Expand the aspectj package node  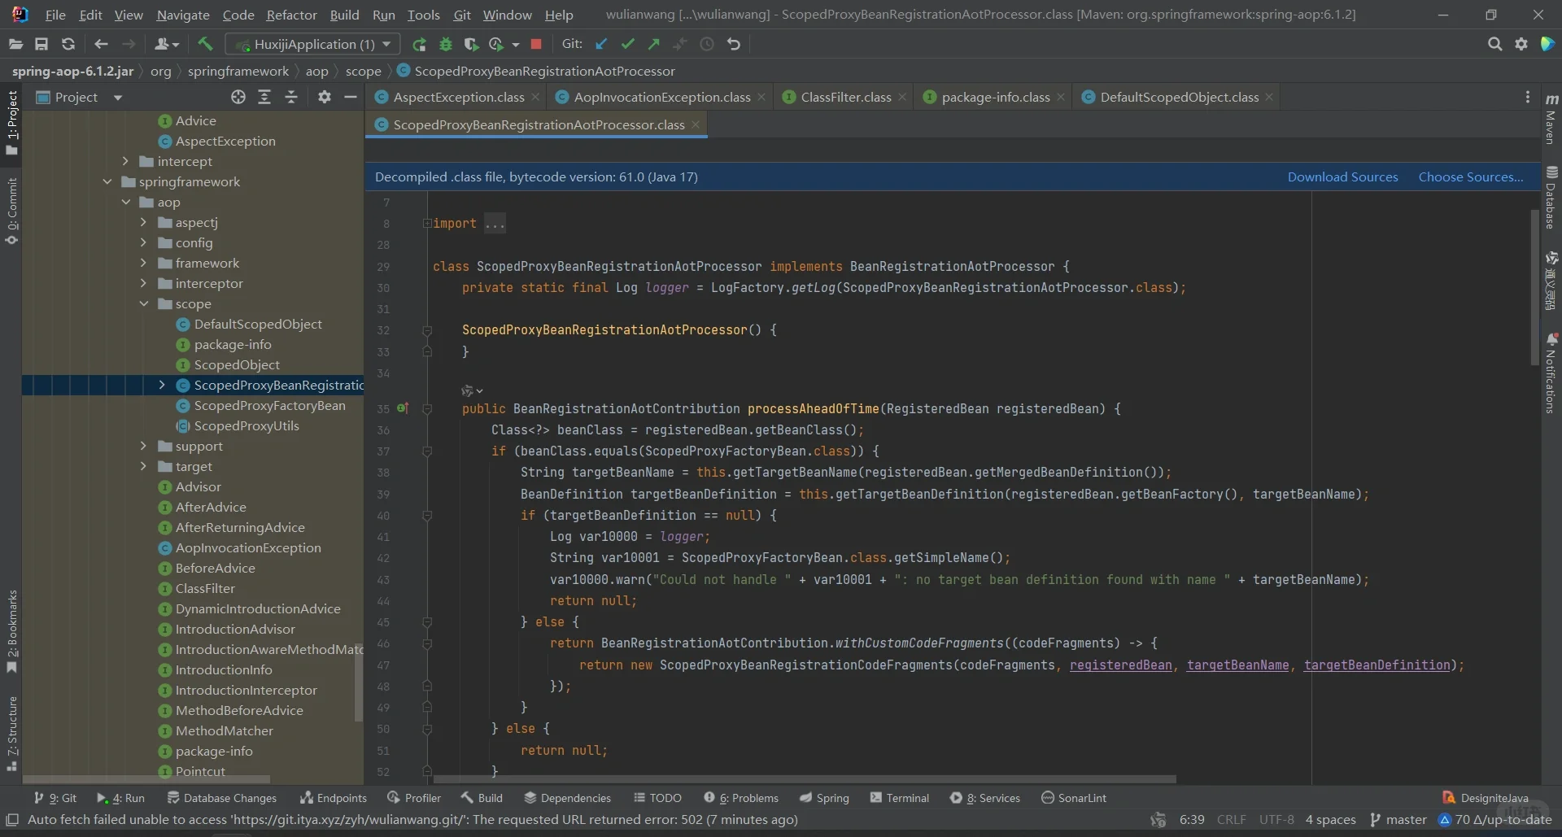tap(144, 222)
